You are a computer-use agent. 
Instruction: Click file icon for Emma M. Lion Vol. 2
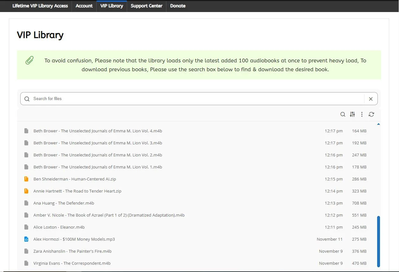click(26, 155)
